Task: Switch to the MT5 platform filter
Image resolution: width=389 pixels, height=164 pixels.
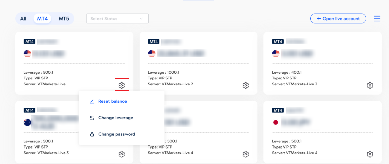Action: [64, 19]
